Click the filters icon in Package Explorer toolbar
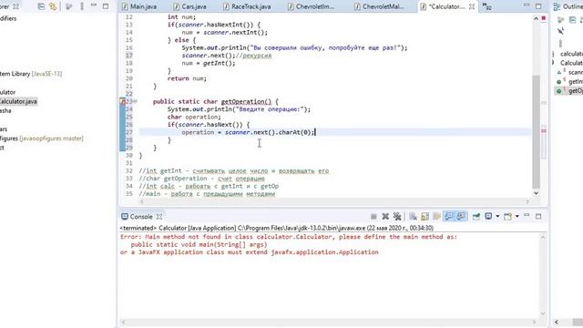 69,6
